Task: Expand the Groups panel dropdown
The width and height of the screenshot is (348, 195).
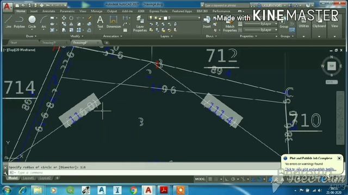Action: (287, 36)
